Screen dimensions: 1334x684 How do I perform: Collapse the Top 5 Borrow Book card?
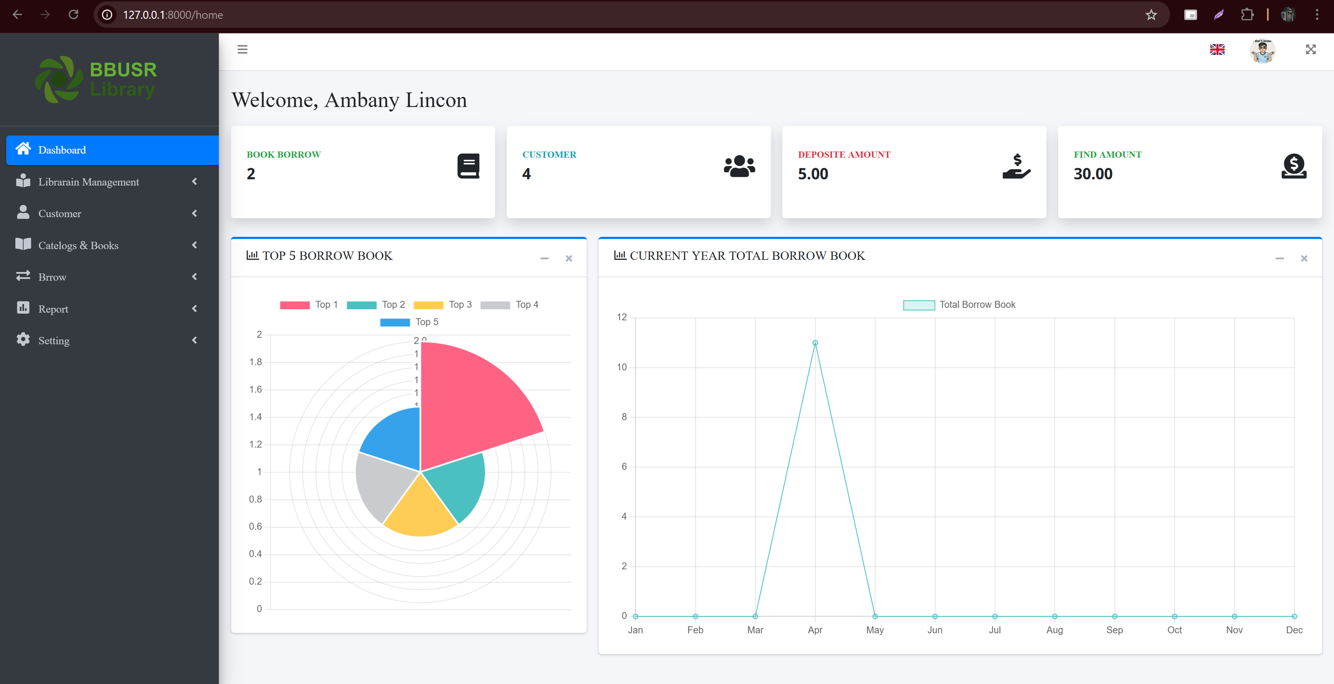544,258
